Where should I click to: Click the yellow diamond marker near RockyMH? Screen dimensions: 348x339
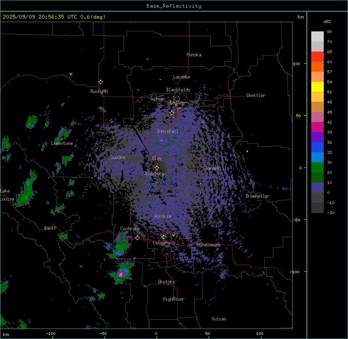tap(101, 82)
